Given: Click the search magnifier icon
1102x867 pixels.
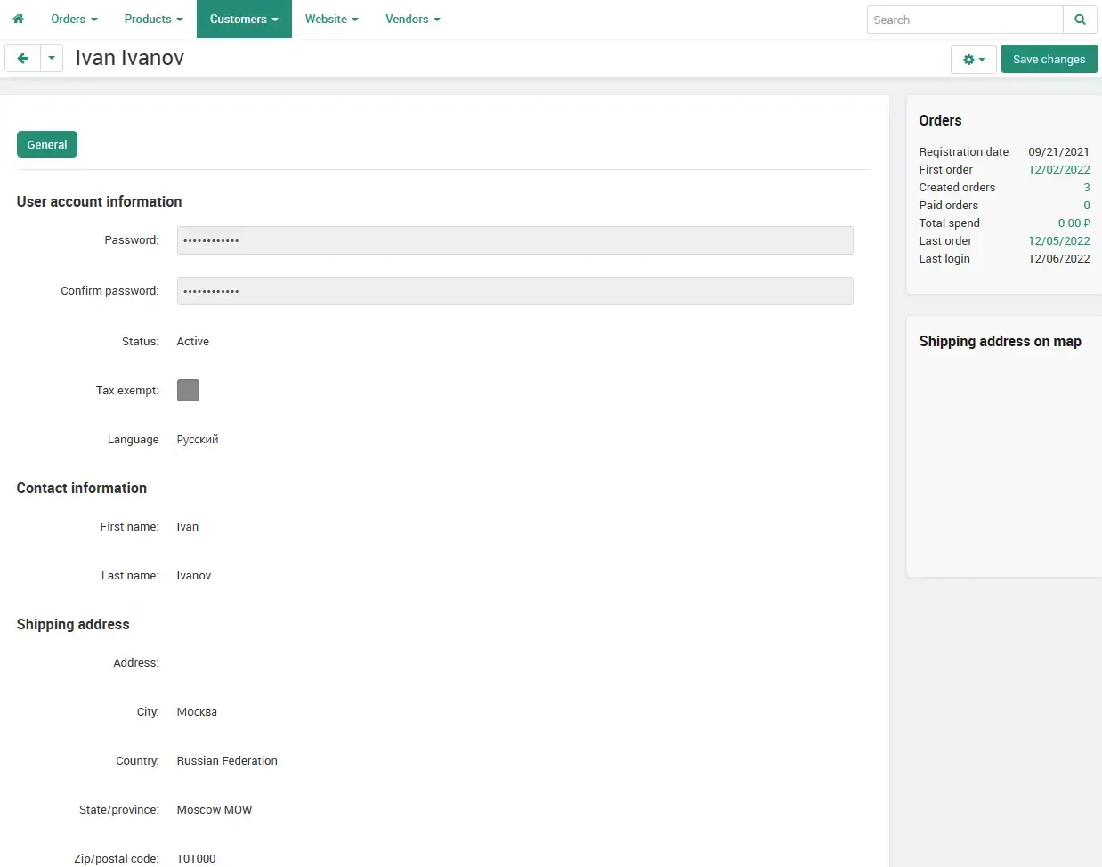Looking at the screenshot, I should [x=1080, y=20].
